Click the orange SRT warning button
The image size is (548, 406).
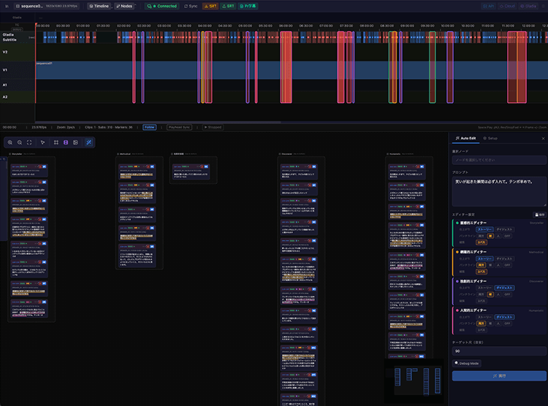tap(209, 6)
